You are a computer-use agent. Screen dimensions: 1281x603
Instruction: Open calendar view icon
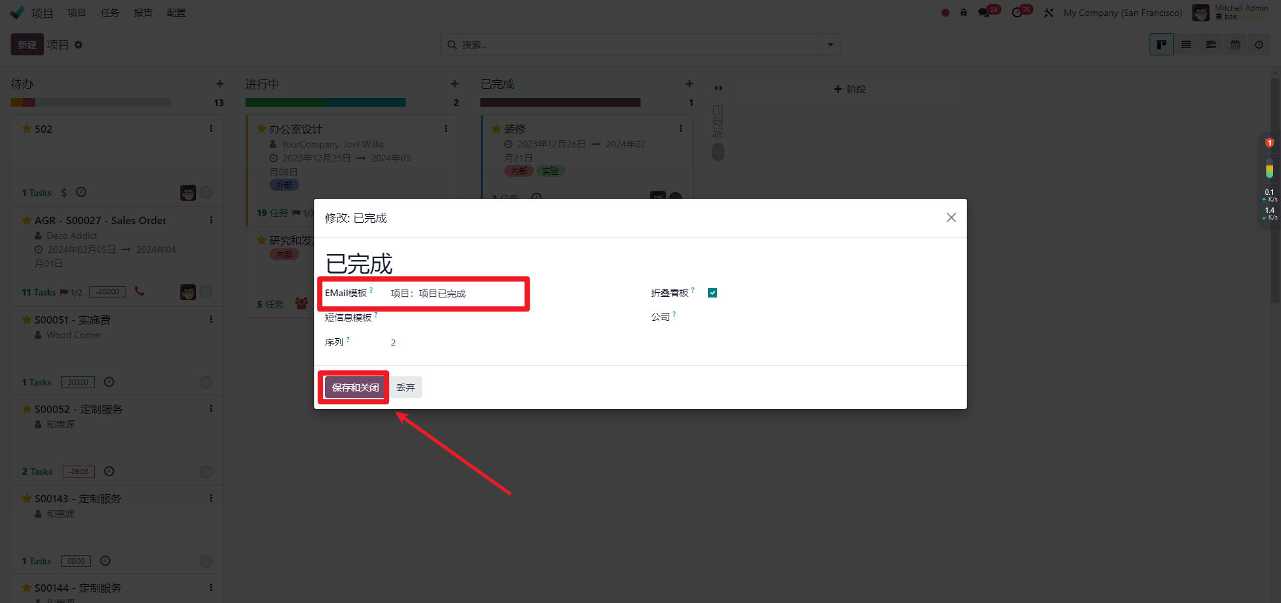point(1235,45)
